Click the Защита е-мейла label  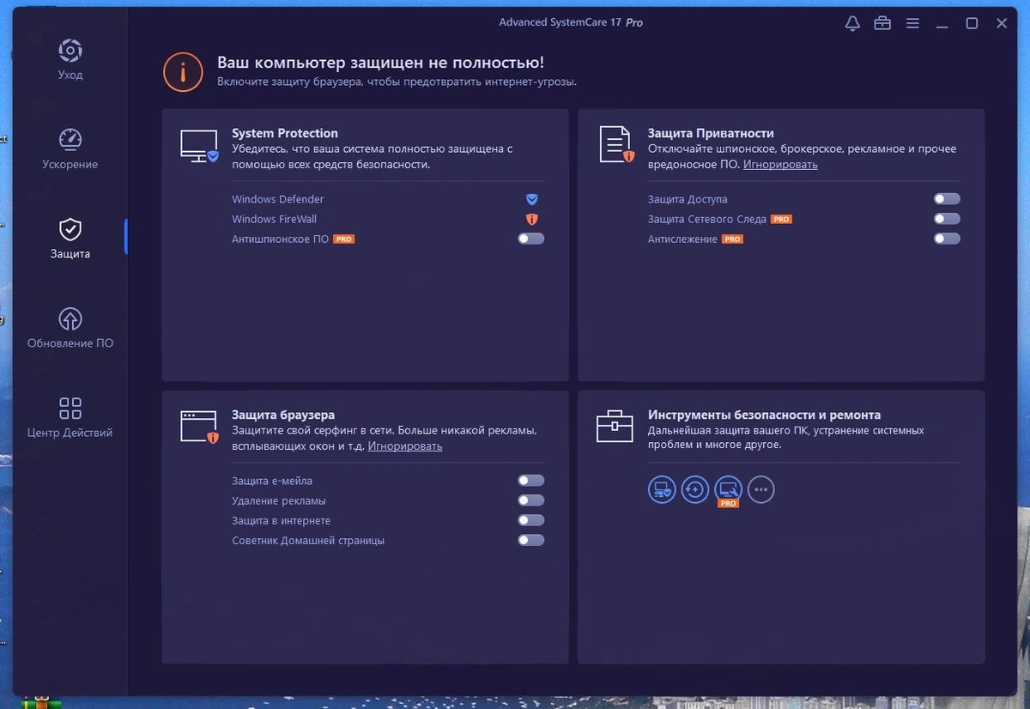pos(272,481)
